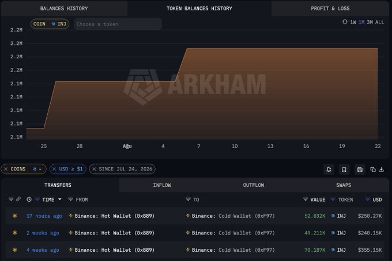Click the bookmark icon
This screenshot has height=261, width=392.
344,169
